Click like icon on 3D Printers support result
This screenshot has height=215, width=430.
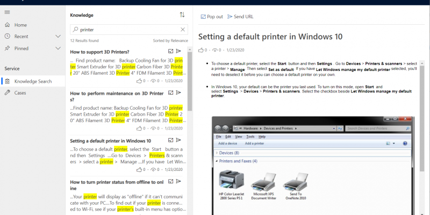pos(139,81)
